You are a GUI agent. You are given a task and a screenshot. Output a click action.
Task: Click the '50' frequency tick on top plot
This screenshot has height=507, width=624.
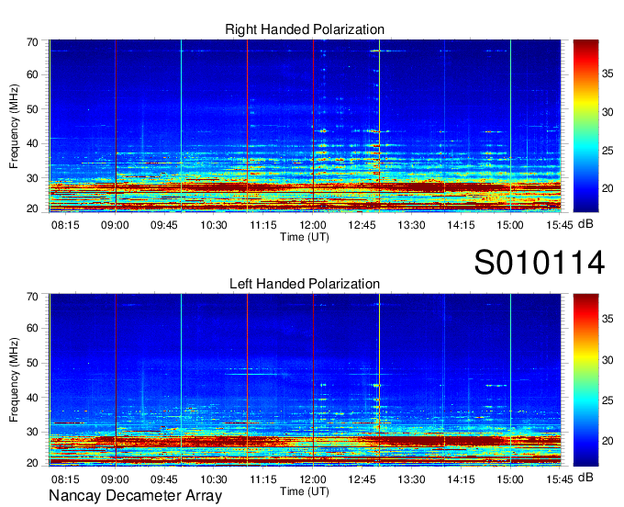(32, 109)
